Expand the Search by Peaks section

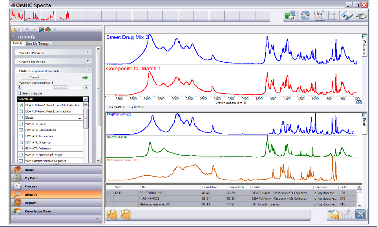[x=88, y=62]
